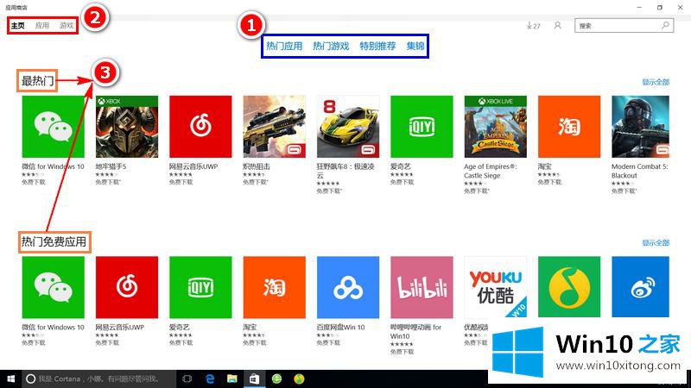Open the 狂野飙车8 racing game tile
This screenshot has height=388, width=691.
pyautogui.click(x=348, y=127)
